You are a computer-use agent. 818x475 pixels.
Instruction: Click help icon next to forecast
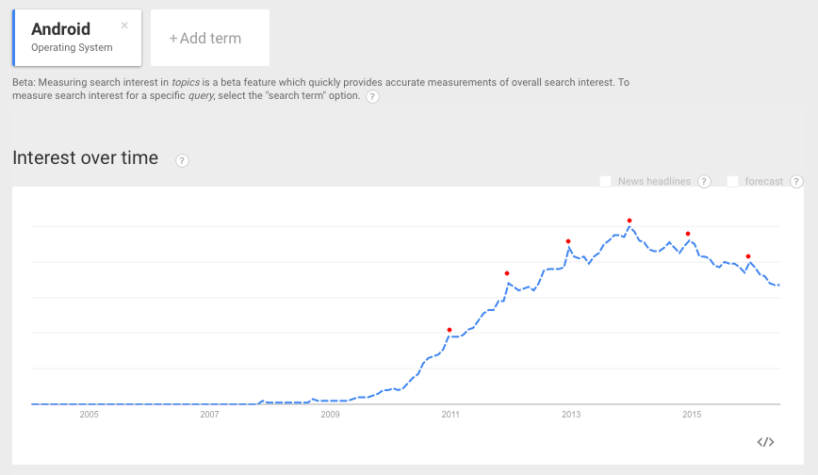tap(796, 181)
